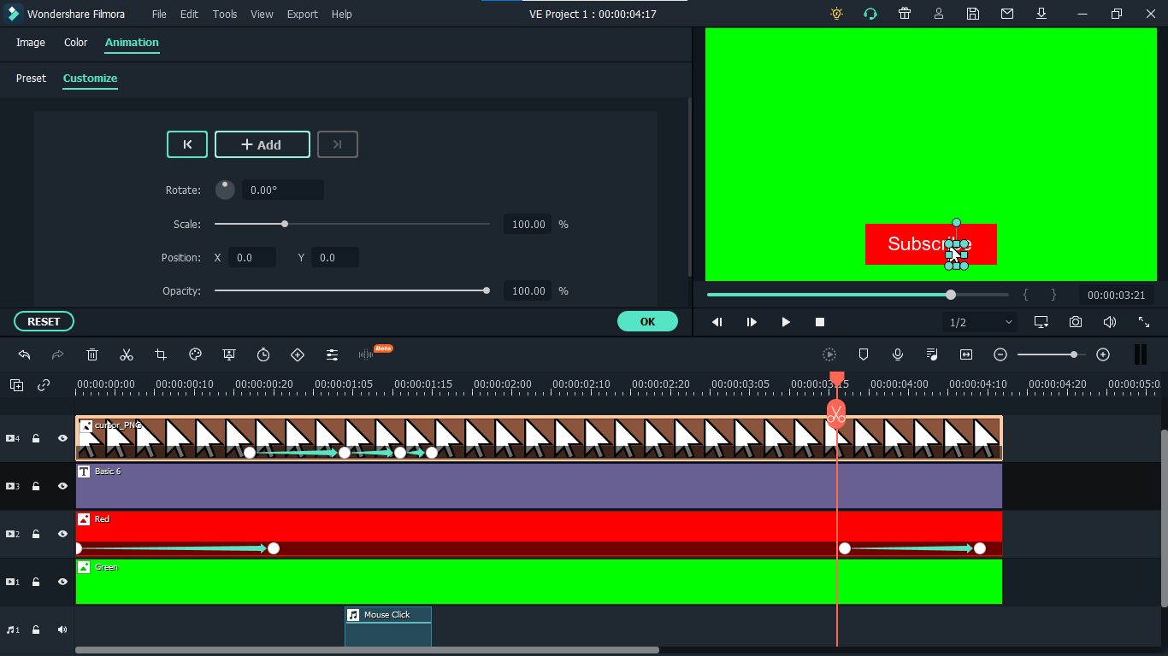The height and width of the screenshot is (656, 1168).
Task: Click the render preview icon in toolbar
Action: [x=829, y=354]
